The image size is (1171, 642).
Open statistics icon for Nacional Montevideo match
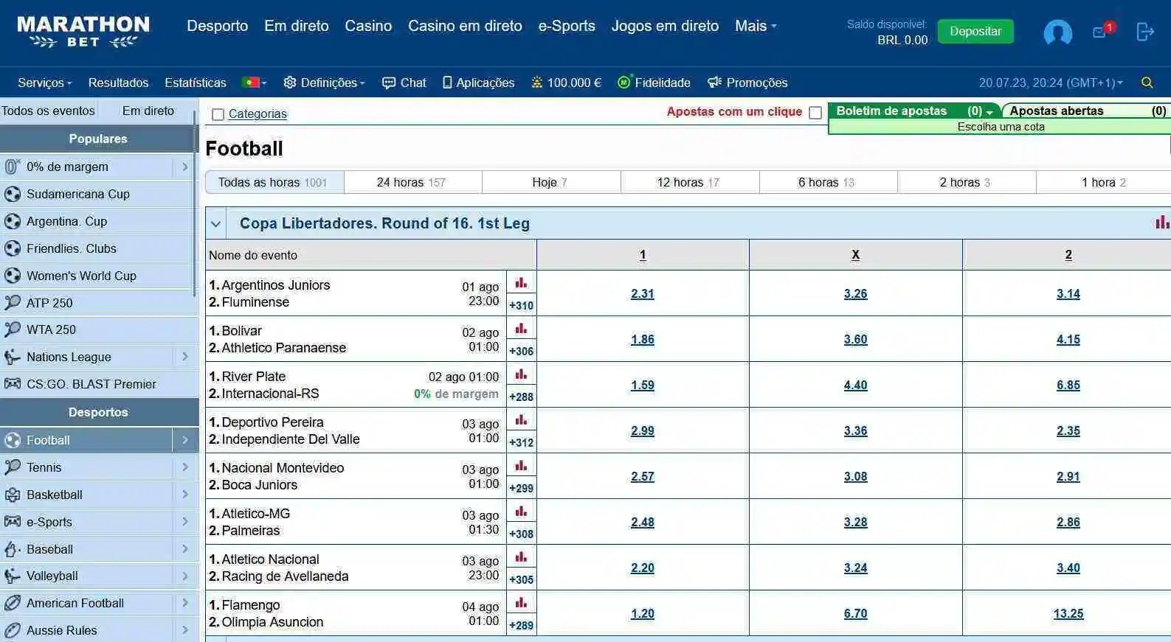[521, 465]
